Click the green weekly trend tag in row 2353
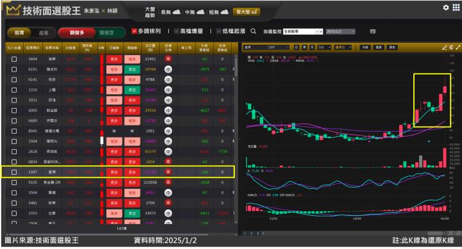The image size is (462, 249). click(x=132, y=213)
